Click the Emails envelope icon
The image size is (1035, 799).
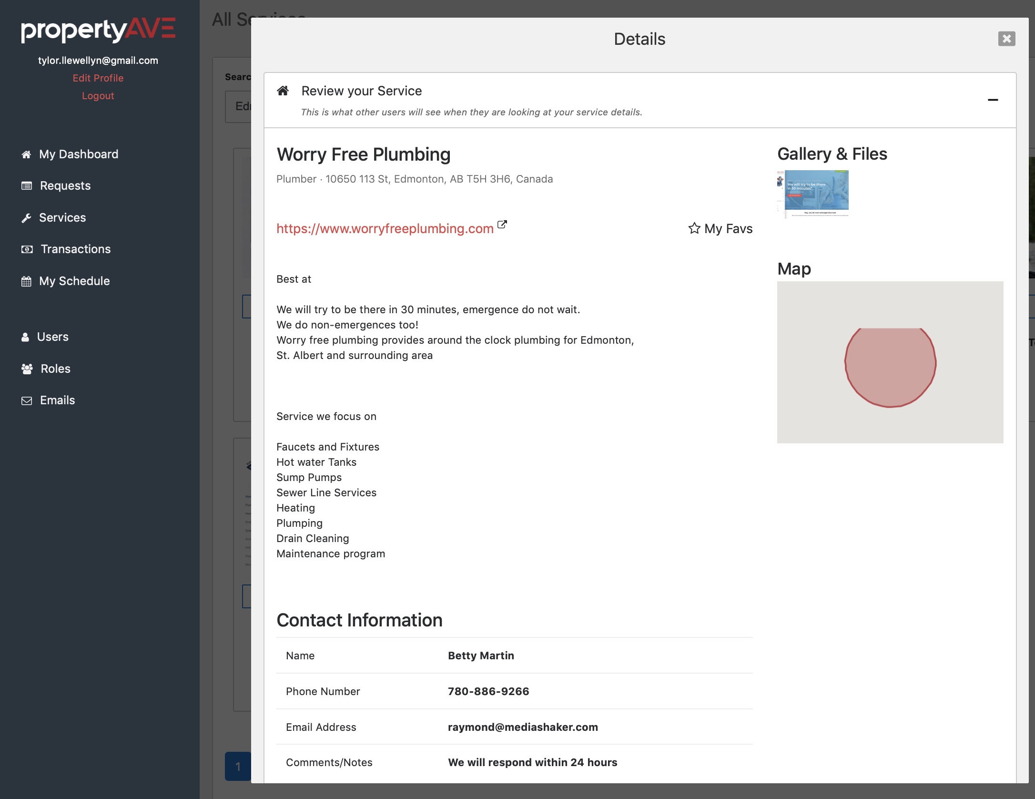point(27,400)
